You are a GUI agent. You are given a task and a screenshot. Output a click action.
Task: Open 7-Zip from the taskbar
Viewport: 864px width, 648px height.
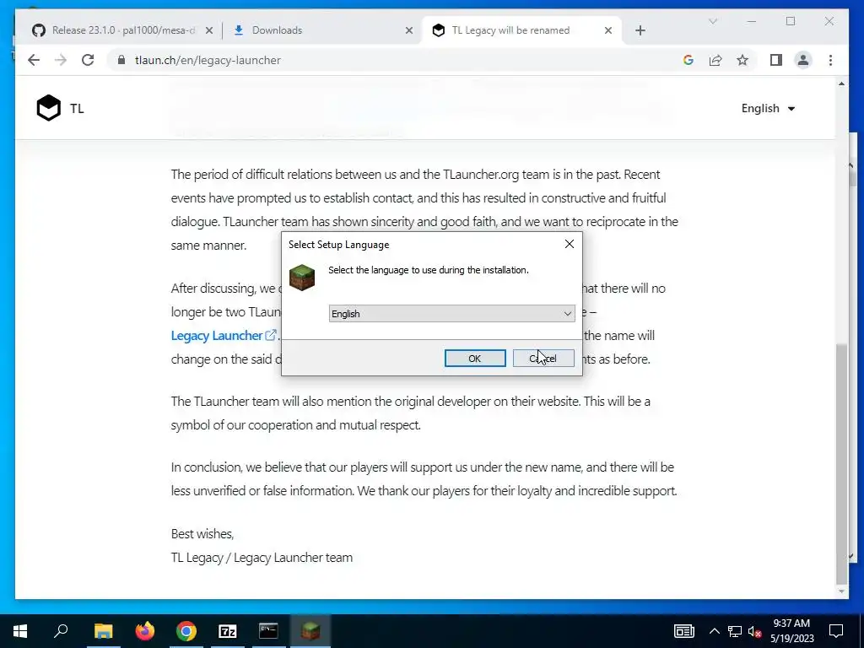(228, 631)
